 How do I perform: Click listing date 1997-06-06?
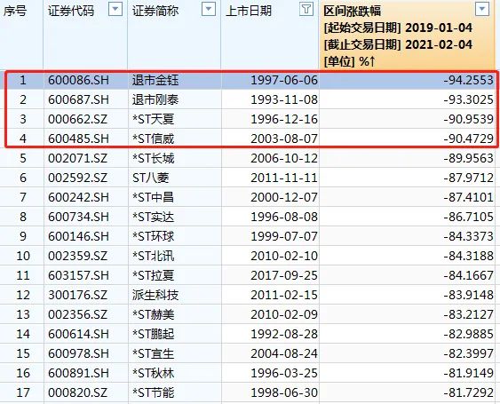click(284, 80)
